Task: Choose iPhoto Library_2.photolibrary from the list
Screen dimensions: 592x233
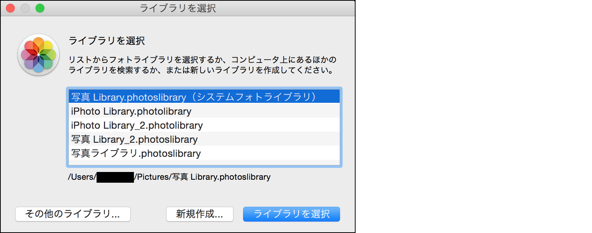Action: (x=137, y=125)
